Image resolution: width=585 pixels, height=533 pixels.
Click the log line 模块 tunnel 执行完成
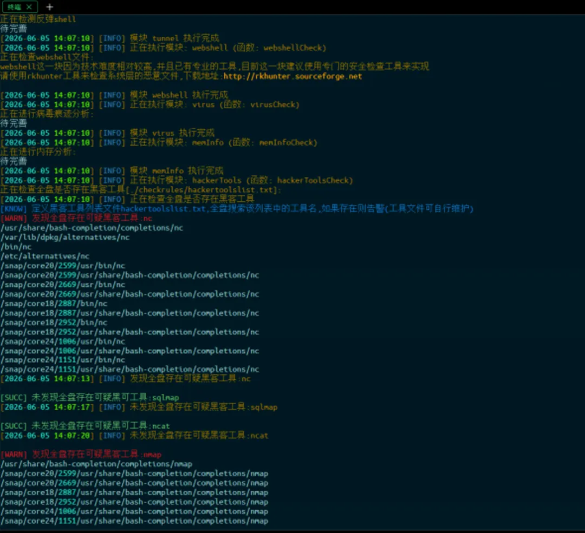click(x=109, y=38)
